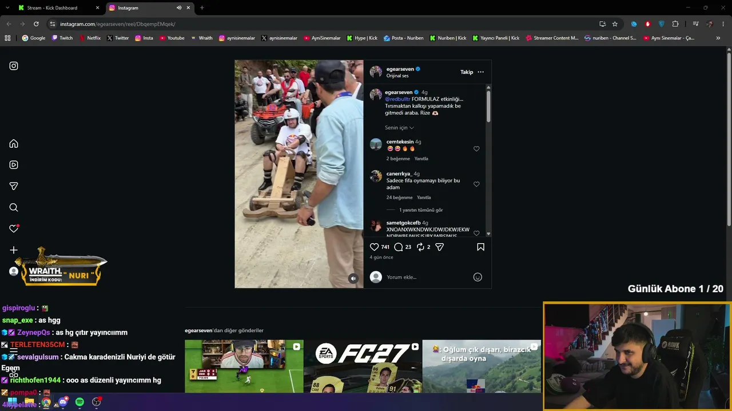This screenshot has width=732, height=411.
Task: Open Instagram notifications heart icon
Action: [14, 229]
